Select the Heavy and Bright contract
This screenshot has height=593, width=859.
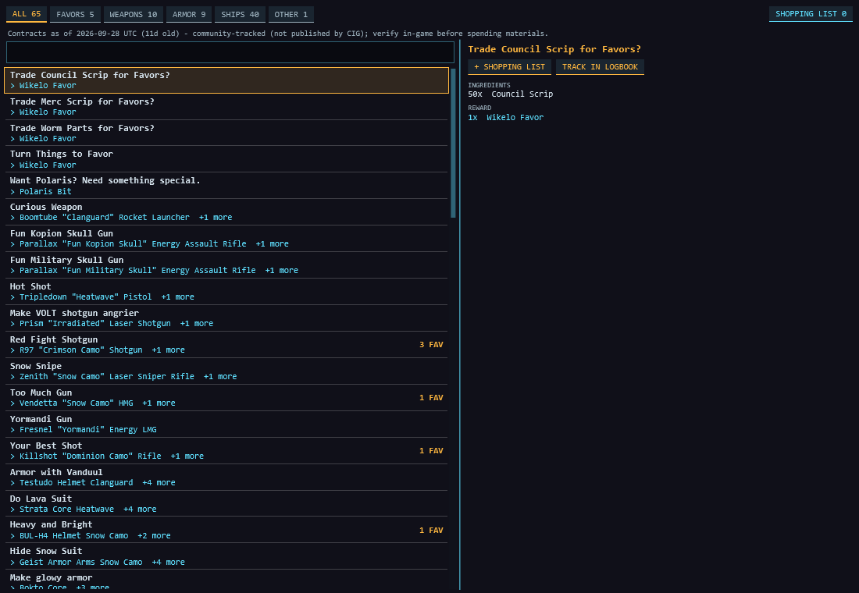click(x=226, y=530)
